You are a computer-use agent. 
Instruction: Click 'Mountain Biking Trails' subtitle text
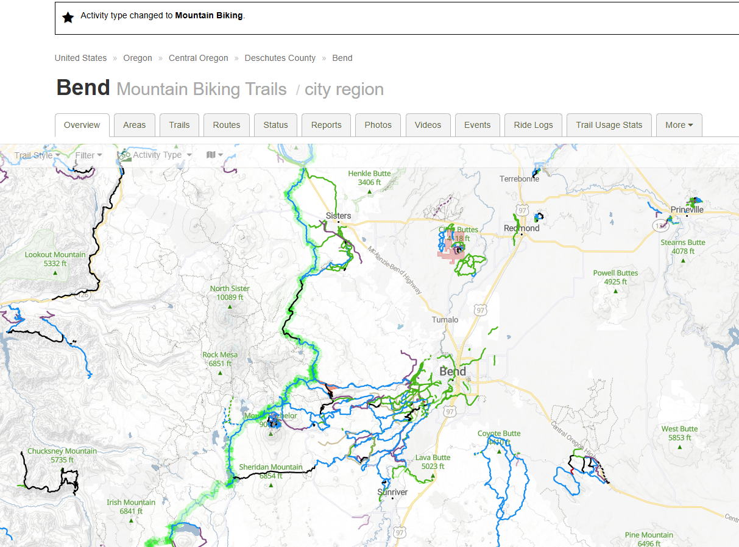point(202,90)
